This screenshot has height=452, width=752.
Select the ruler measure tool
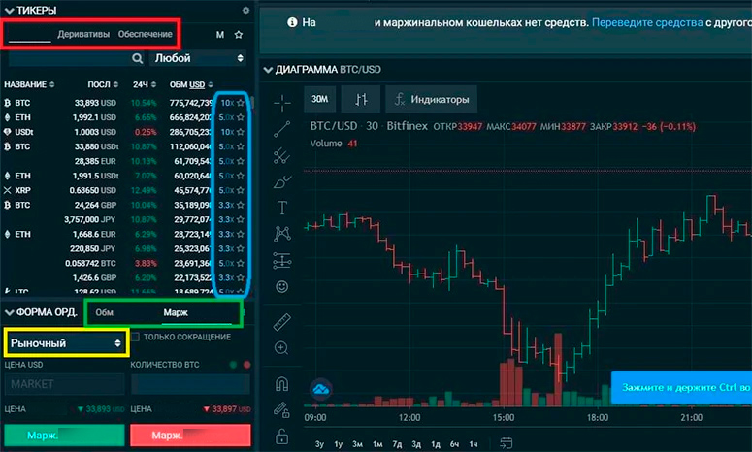(282, 320)
